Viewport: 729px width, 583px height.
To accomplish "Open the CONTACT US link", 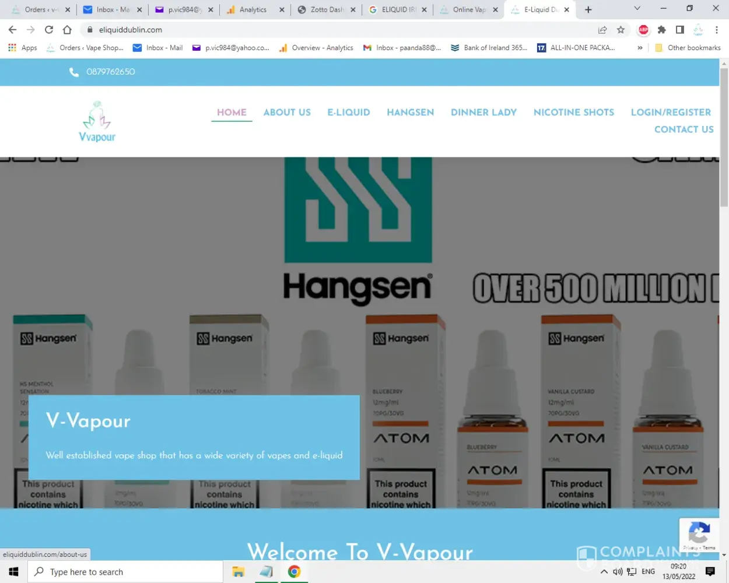I will click(x=684, y=129).
